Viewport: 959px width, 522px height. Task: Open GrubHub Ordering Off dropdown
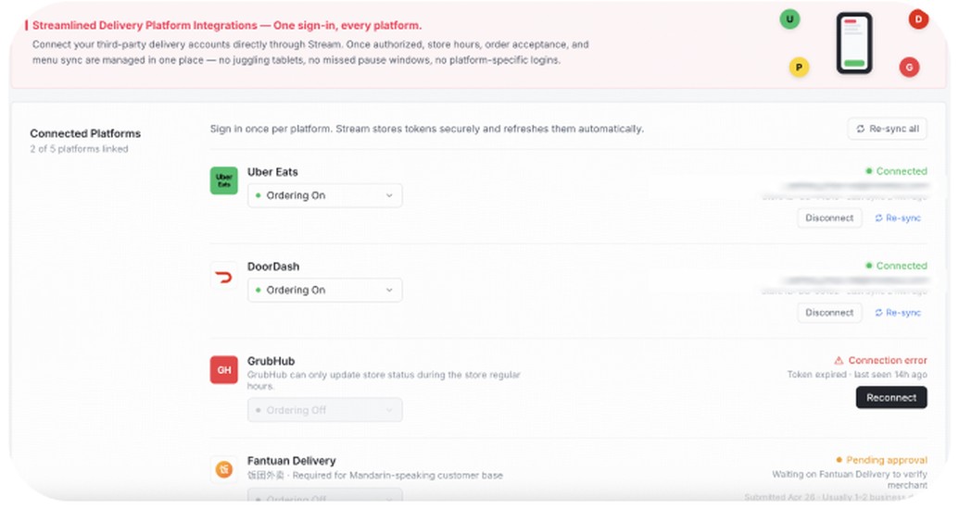(x=325, y=410)
